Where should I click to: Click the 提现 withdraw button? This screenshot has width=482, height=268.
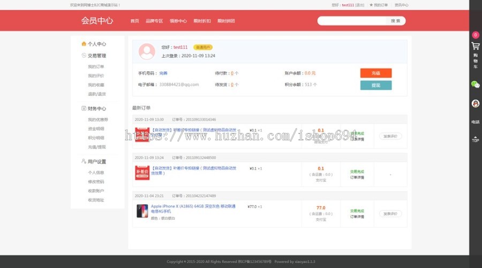click(x=376, y=85)
